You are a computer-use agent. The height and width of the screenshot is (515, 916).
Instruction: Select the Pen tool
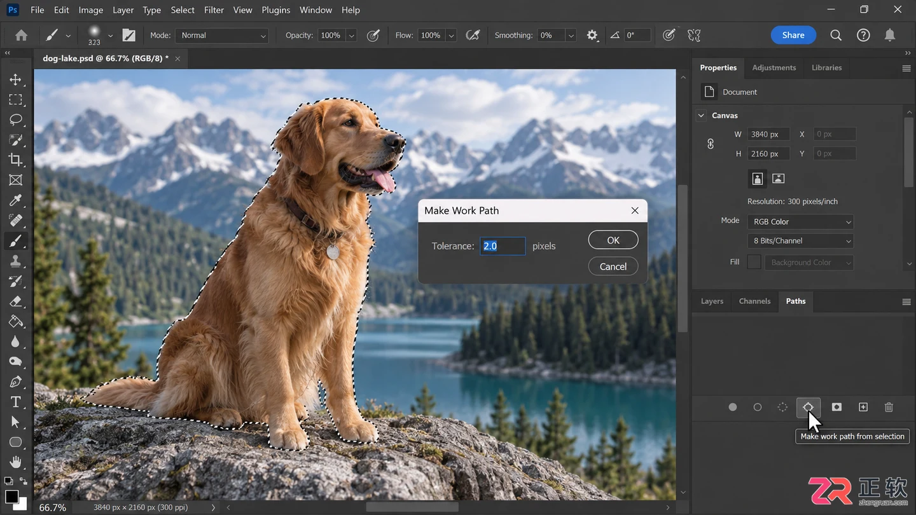pos(15,381)
